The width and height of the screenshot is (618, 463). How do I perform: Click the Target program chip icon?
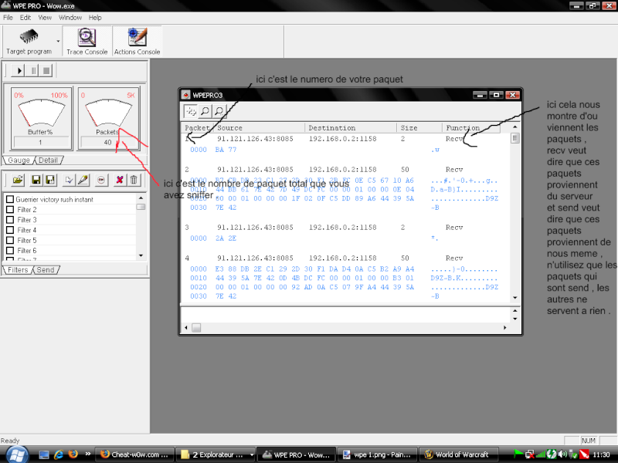[29, 36]
